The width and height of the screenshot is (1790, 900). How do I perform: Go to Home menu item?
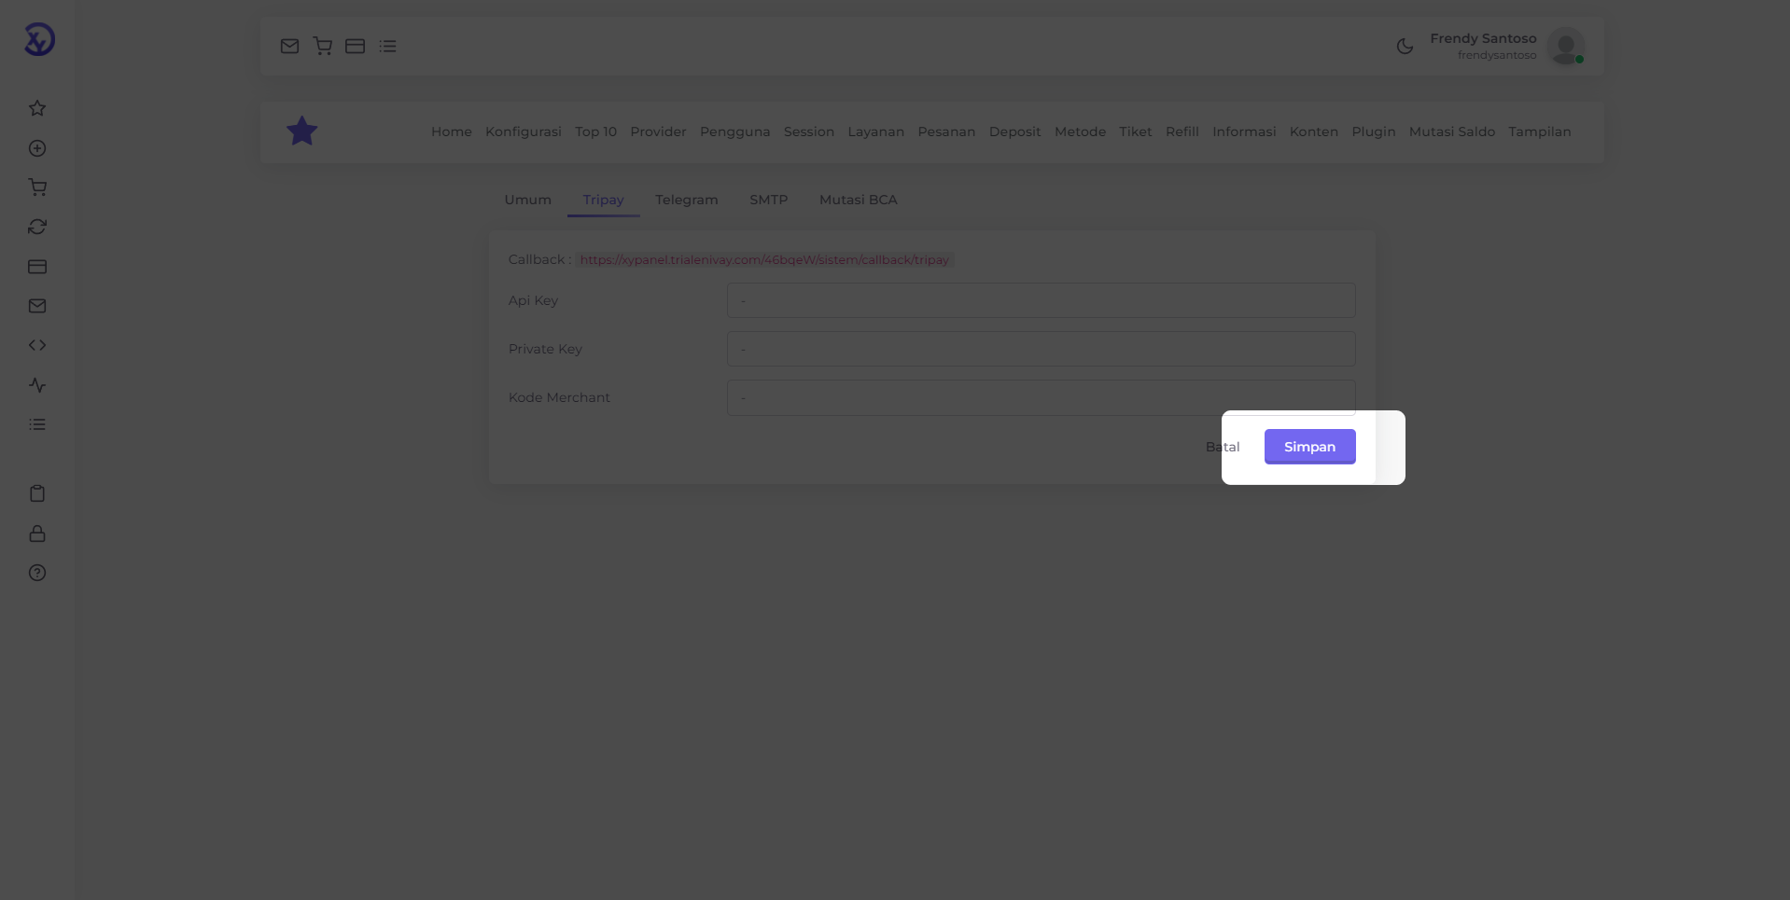452,132
